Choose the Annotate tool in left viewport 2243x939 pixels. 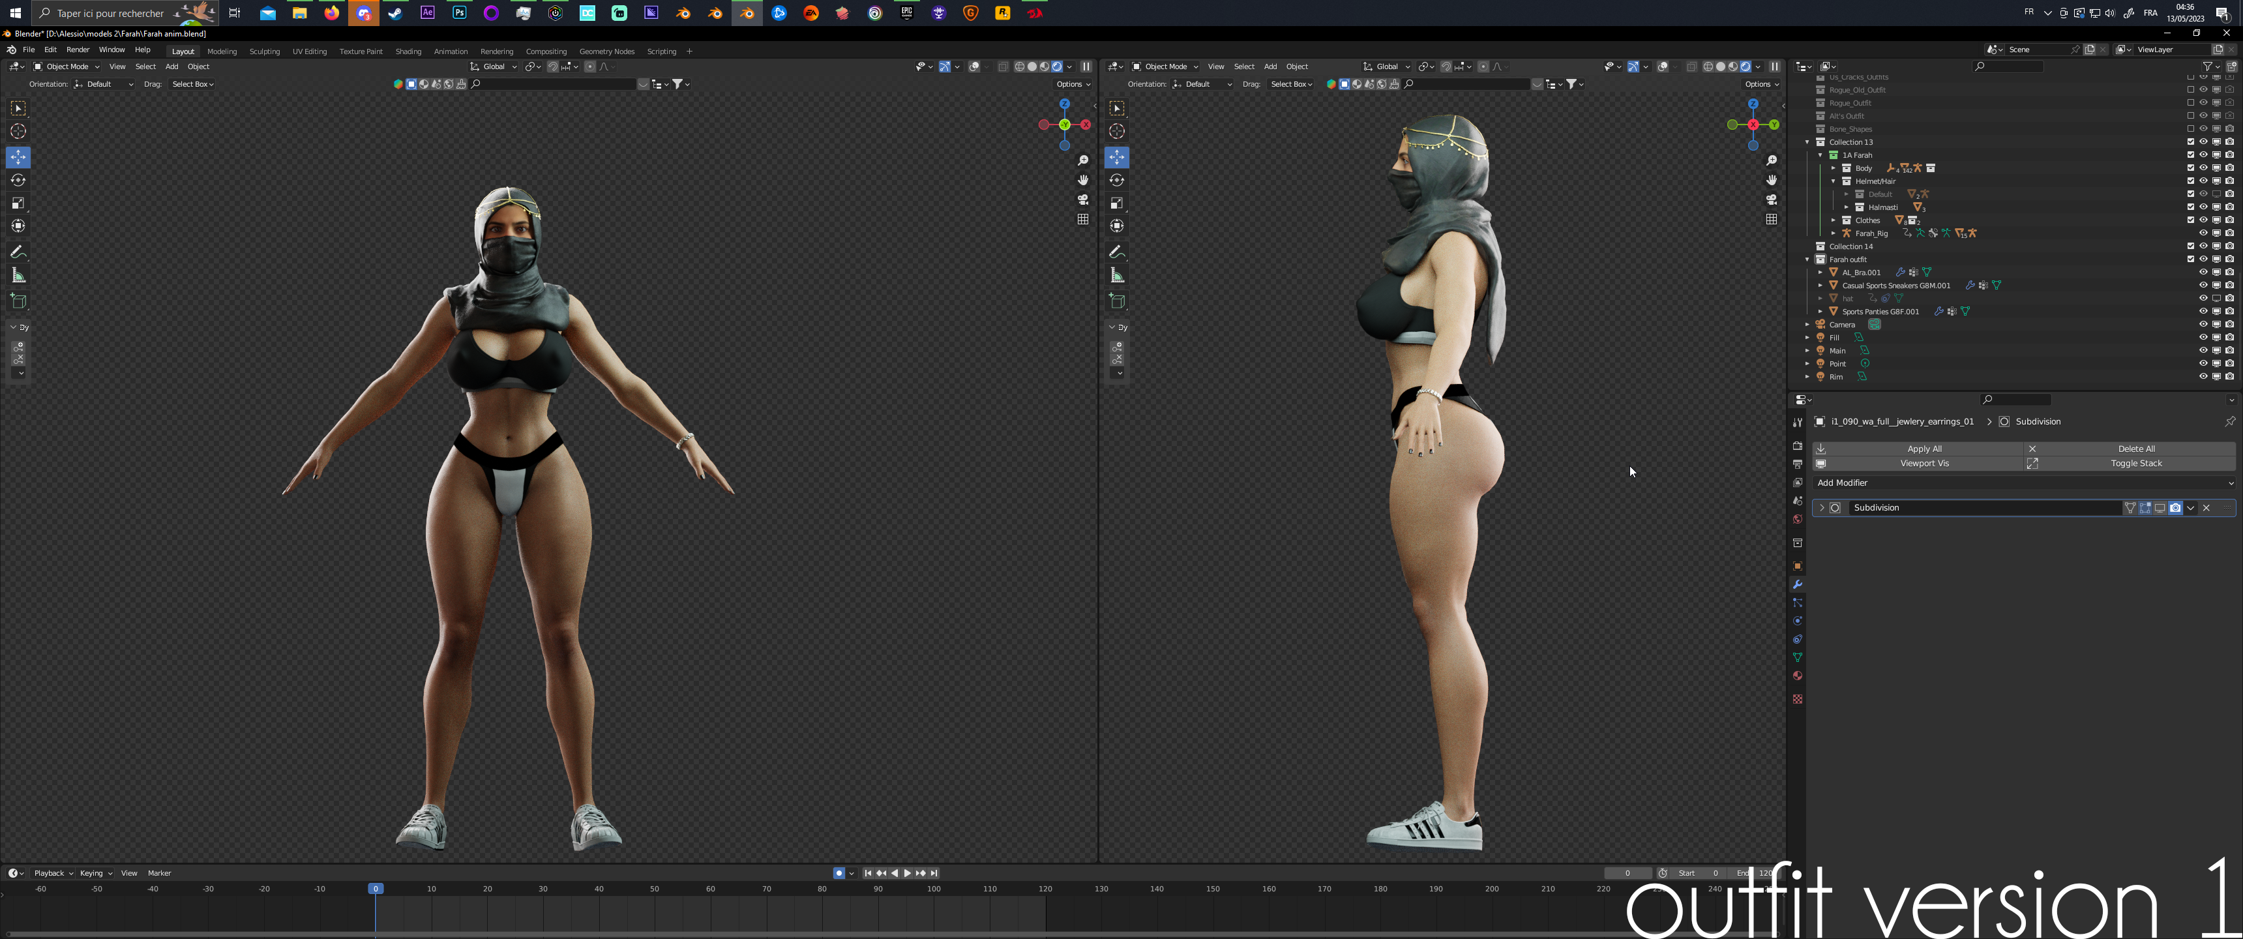[18, 252]
